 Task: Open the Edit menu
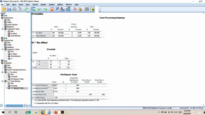coord(8,5)
